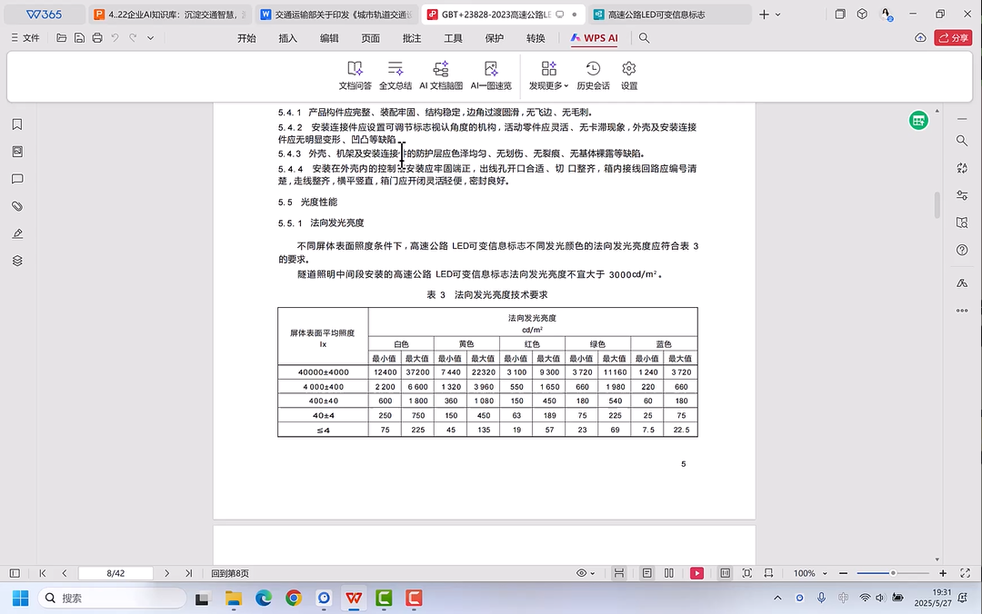The height and width of the screenshot is (614, 982).
Task: Open the 文档问答 AI document Q&A tool
Action: click(355, 75)
